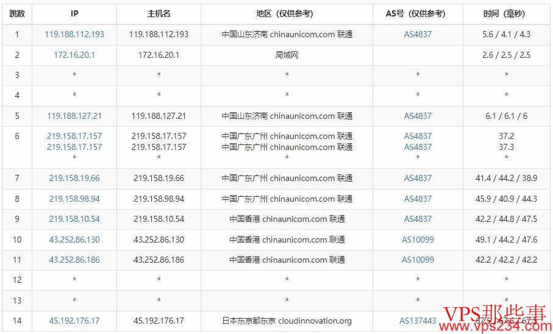The width and height of the screenshot is (553, 334).
Task: Click AS4837 link in hop 9 row
Action: point(418,219)
